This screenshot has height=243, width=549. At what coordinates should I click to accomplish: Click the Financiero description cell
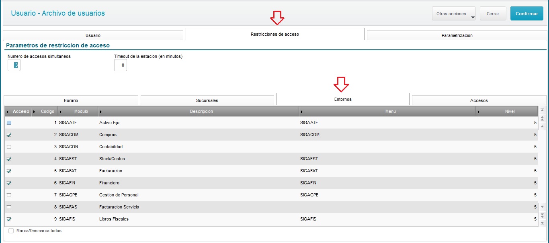pos(199,183)
